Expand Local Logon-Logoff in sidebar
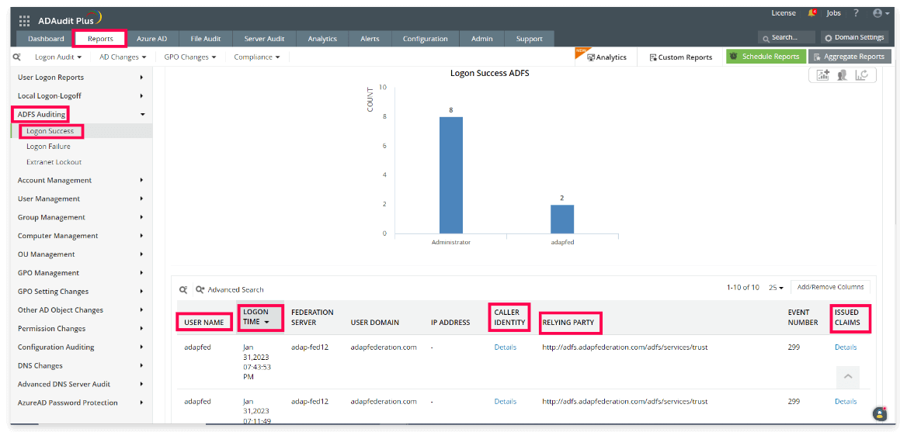907x439 pixels. point(81,96)
